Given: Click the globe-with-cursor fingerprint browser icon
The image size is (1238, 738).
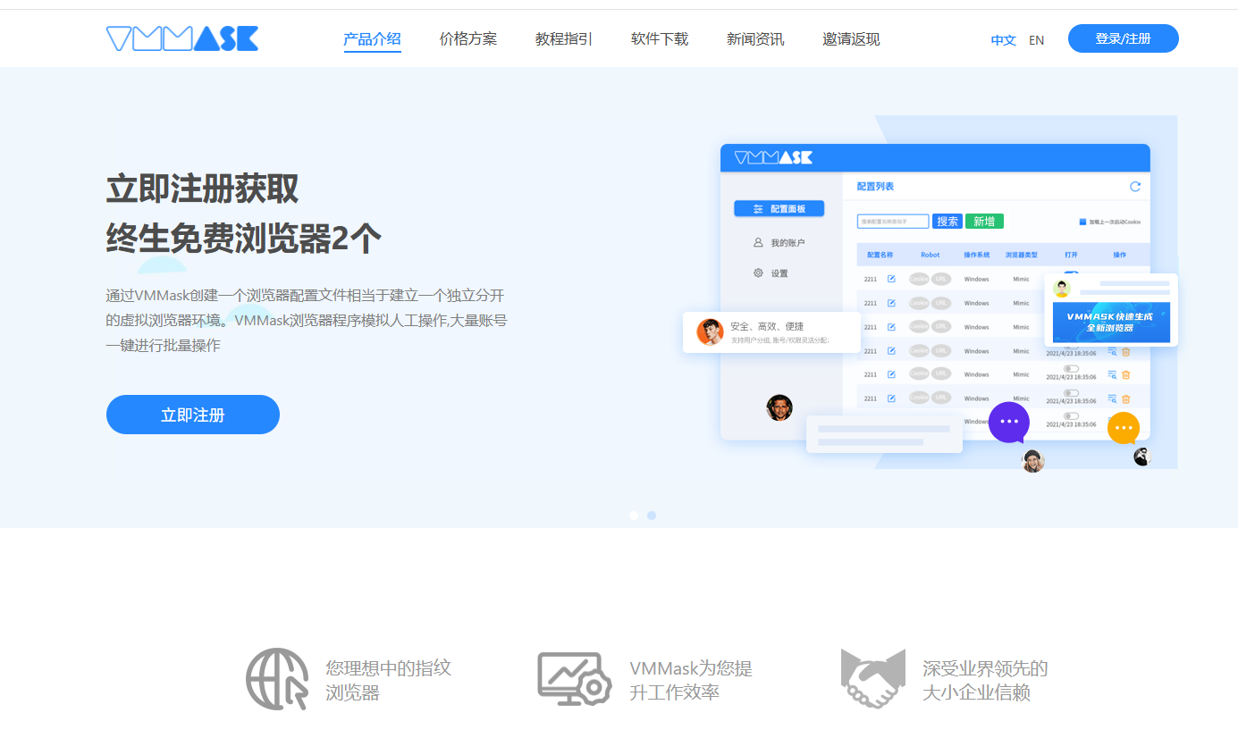Looking at the screenshot, I should (x=277, y=679).
